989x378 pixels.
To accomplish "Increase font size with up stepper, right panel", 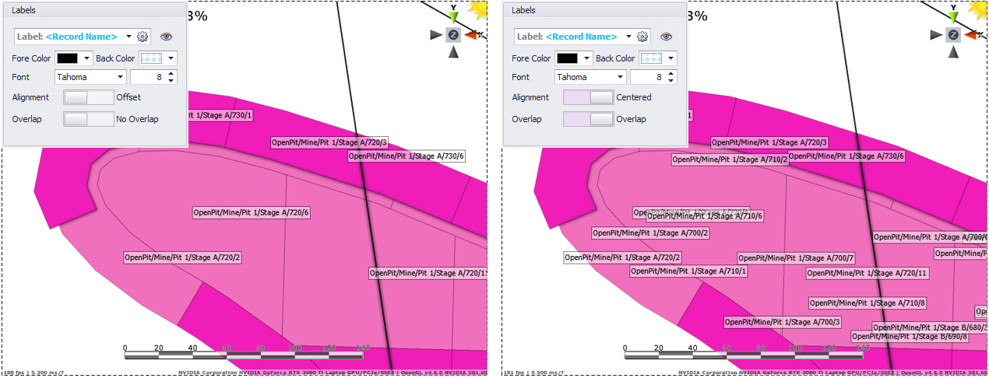I will (671, 74).
